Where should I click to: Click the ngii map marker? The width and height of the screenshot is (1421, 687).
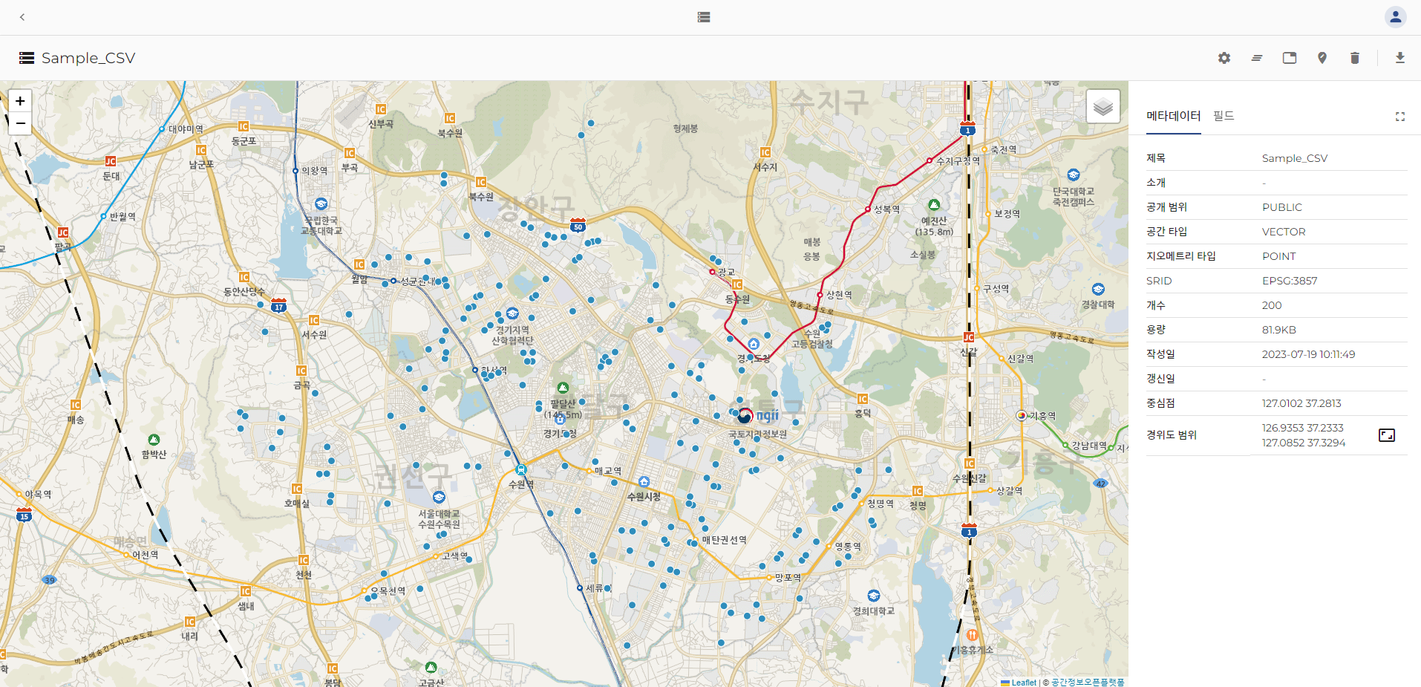pyautogui.click(x=745, y=416)
